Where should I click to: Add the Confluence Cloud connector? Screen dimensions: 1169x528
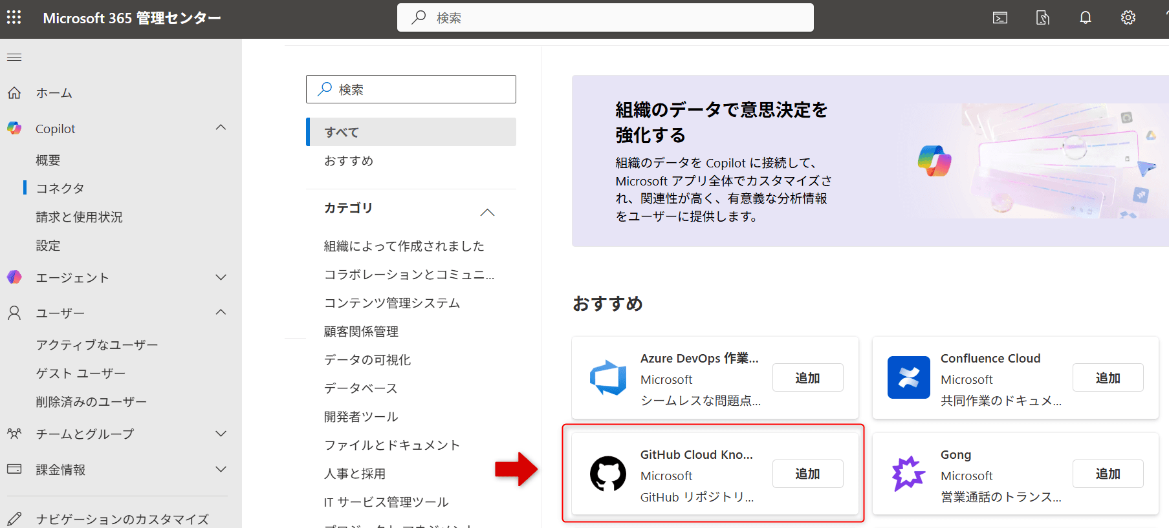point(1108,377)
